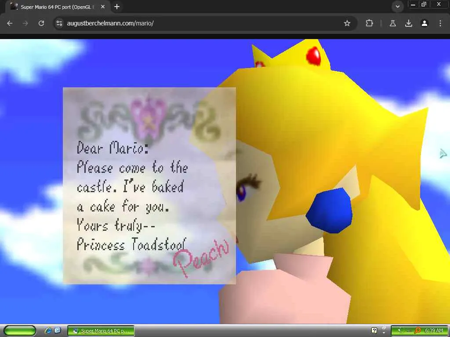Click the question mark help tray icon
This screenshot has height=337, width=450.
pos(374,331)
